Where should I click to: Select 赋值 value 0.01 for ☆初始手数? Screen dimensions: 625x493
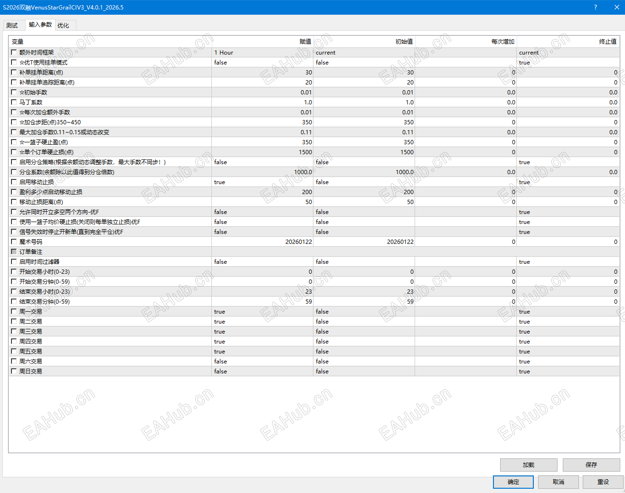click(262, 93)
